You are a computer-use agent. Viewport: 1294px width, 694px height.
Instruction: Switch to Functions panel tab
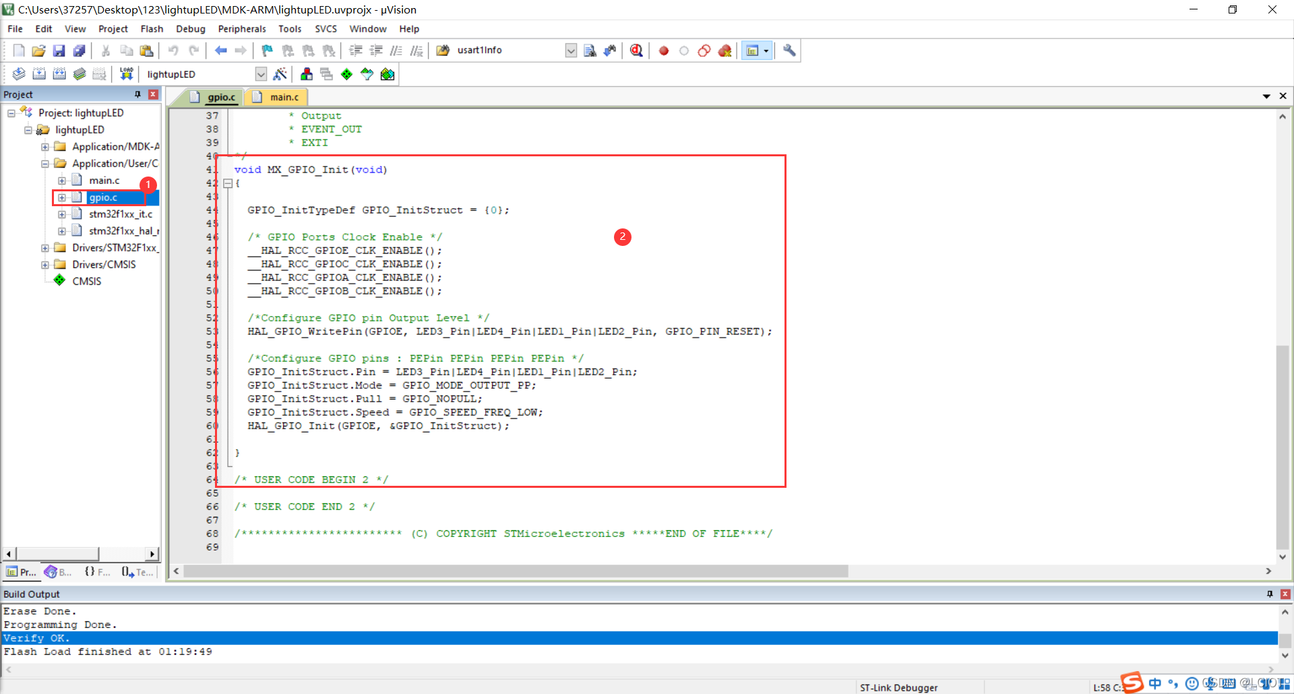click(98, 572)
